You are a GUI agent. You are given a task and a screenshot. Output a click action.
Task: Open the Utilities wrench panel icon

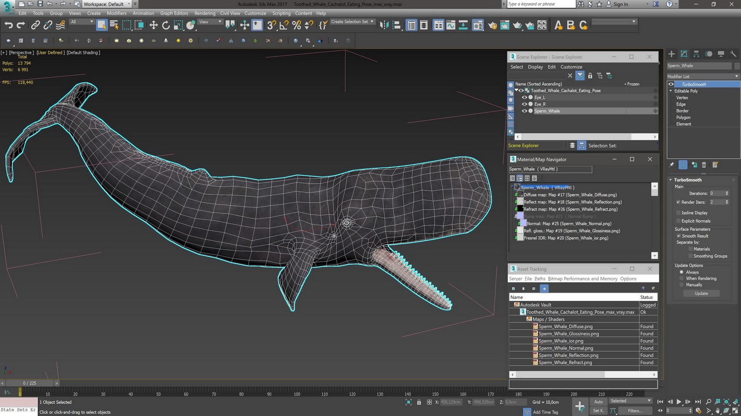click(733, 54)
